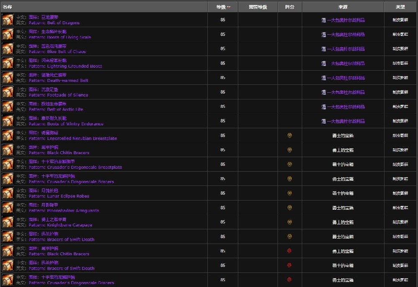This screenshot has width=418, height=287.
Task: Click loot bag icon in Death-warmed Belt row
Action: 324,78
